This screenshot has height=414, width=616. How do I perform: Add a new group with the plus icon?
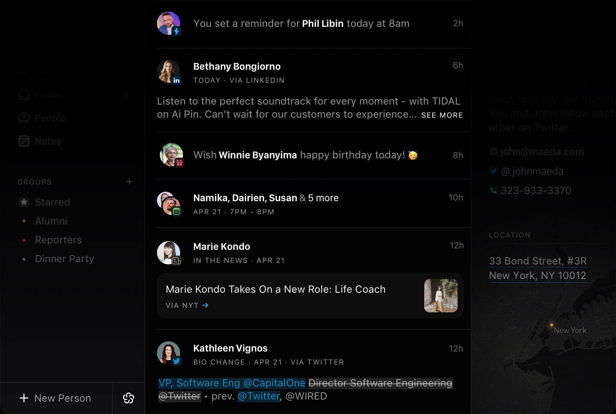pyautogui.click(x=129, y=182)
